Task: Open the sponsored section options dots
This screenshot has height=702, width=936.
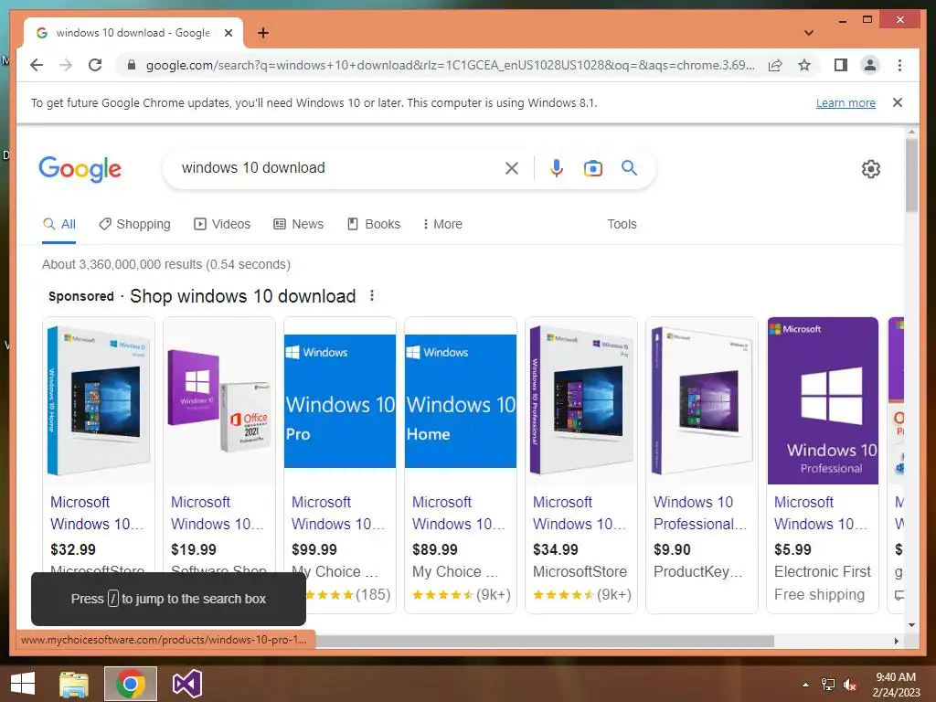Action: (x=372, y=295)
